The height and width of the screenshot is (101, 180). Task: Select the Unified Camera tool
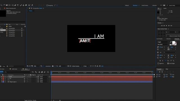click(x=7, y=5)
